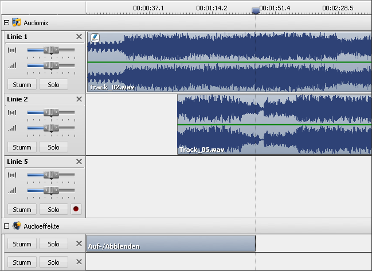Mute Linie 1 with Stumm

(x=22, y=85)
